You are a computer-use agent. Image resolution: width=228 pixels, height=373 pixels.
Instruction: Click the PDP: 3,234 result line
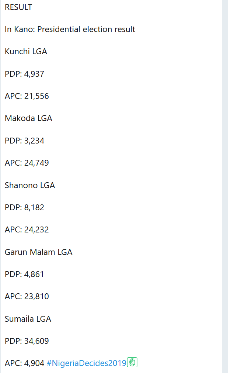click(x=24, y=141)
